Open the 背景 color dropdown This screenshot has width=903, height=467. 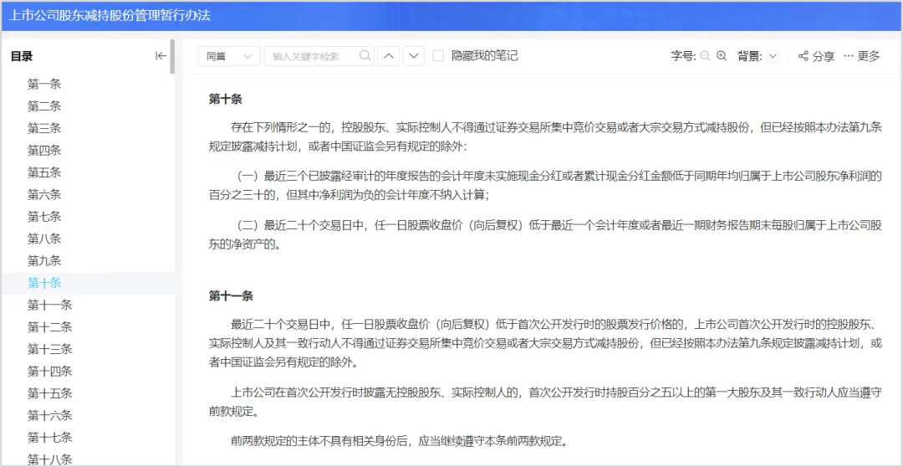pos(773,56)
